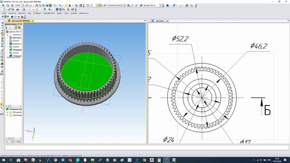Select the Деталь root node in tree

(x=14, y=32)
